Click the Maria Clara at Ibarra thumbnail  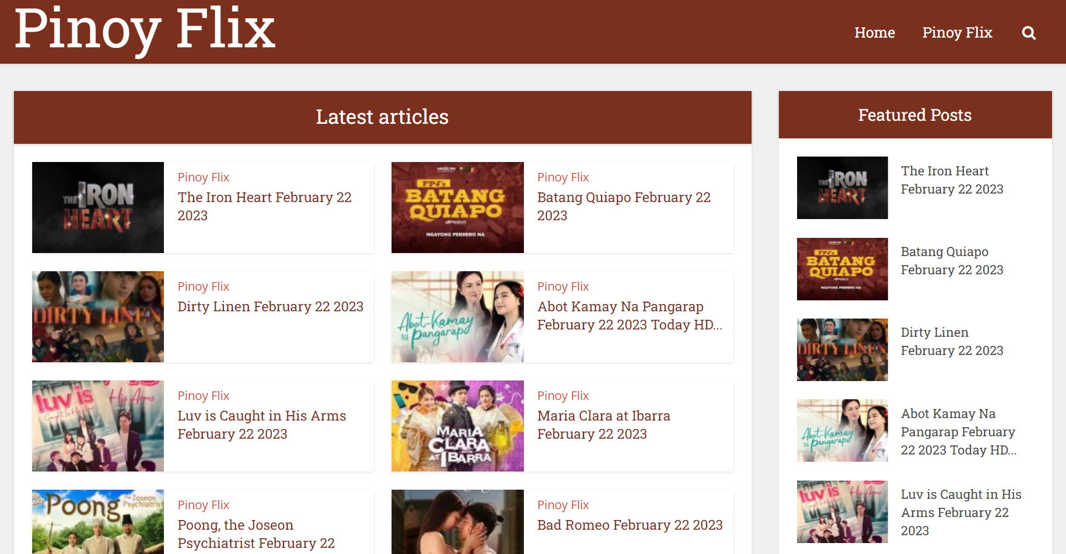click(x=457, y=426)
